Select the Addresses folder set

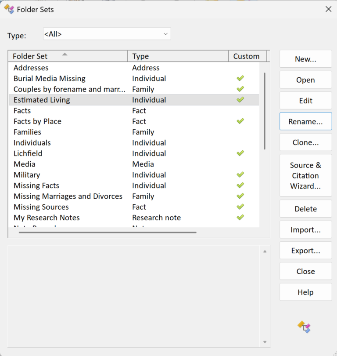[134, 68]
